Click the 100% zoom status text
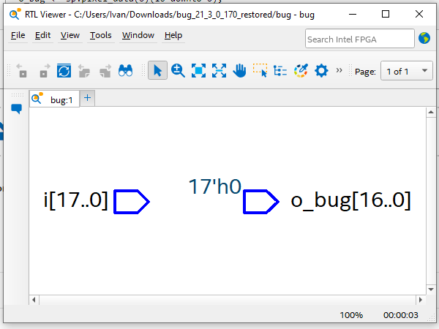This screenshot has height=329, width=439. pyautogui.click(x=351, y=315)
